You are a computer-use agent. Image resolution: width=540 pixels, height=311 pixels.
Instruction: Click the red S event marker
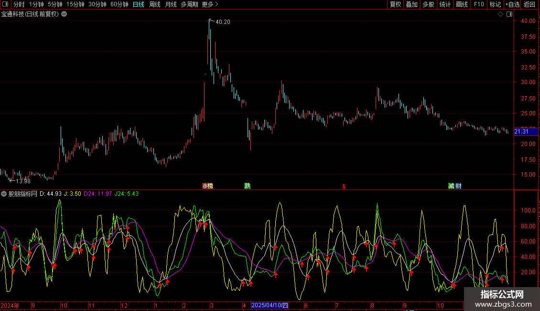(344, 187)
